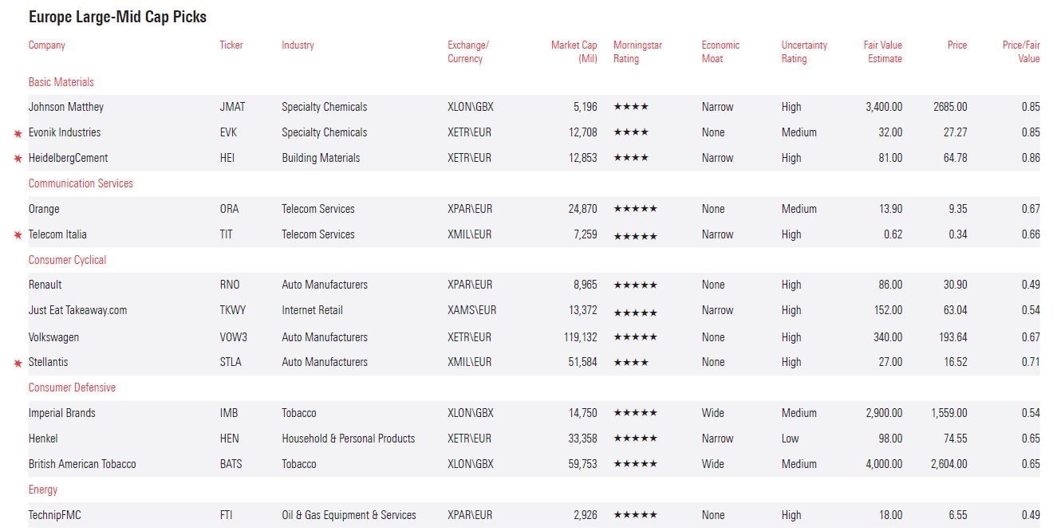
Task: Select the Imperial Brands company name
Action: tap(61, 413)
